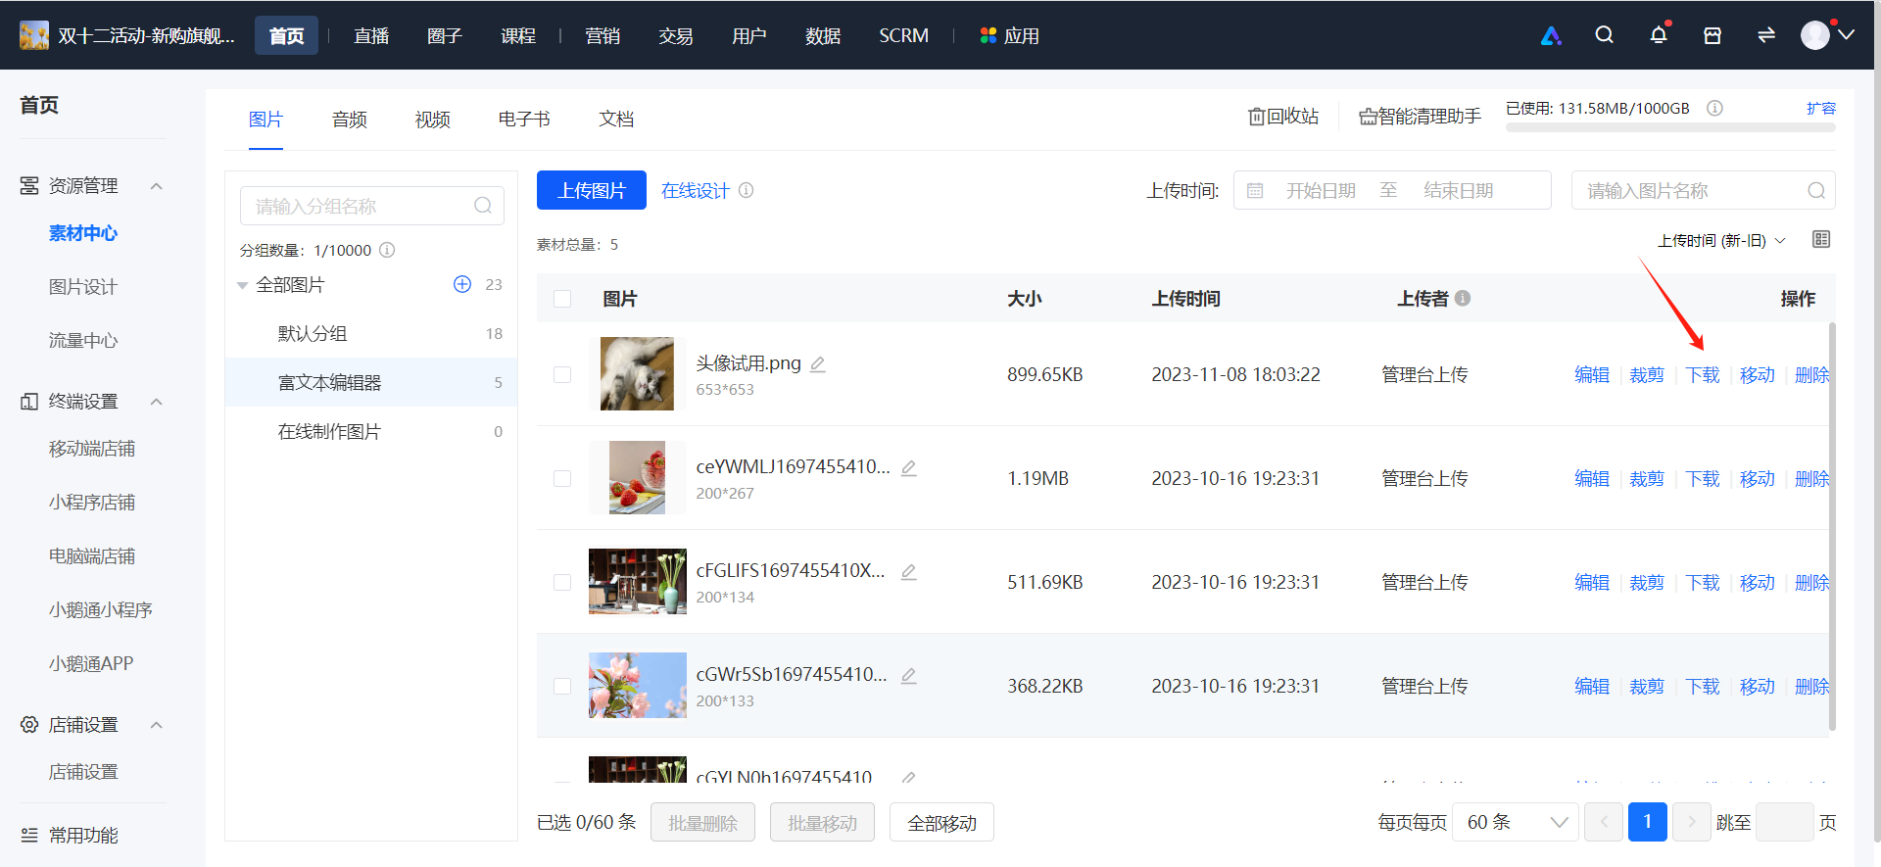
Task: Open the SCRM top menu
Action: coord(903,35)
